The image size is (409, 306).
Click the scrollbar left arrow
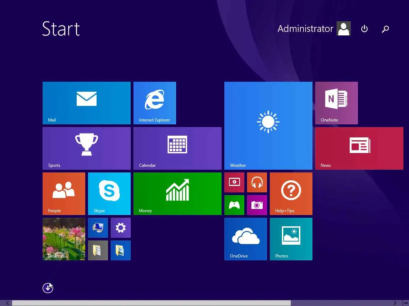click(x=8, y=303)
